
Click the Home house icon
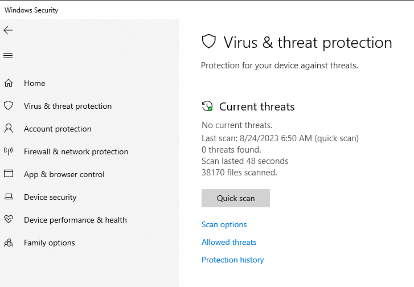(x=9, y=83)
